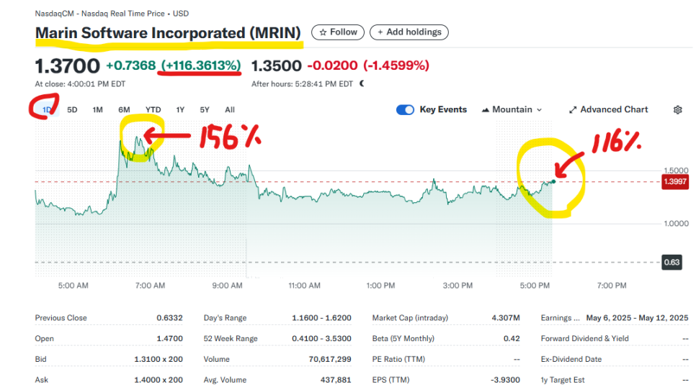
Task: Click the Avg. Volume value 437,881
Action: (x=336, y=380)
